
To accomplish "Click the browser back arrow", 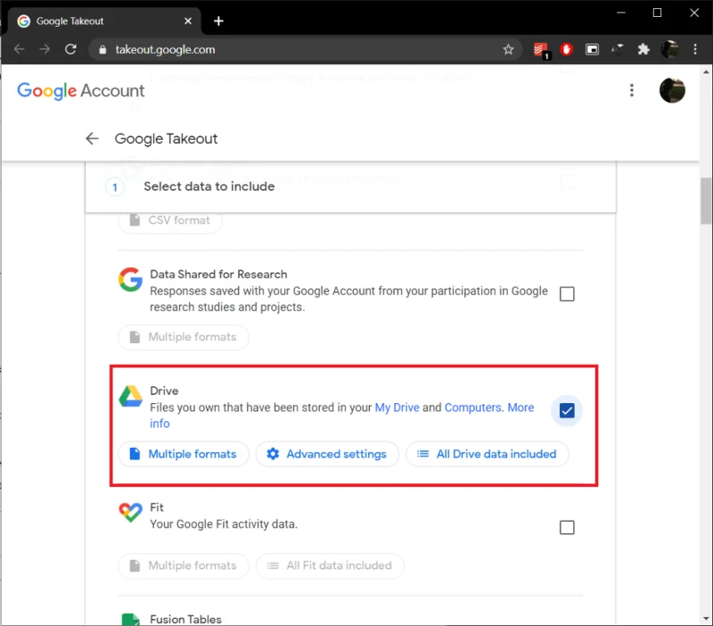I will (19, 49).
